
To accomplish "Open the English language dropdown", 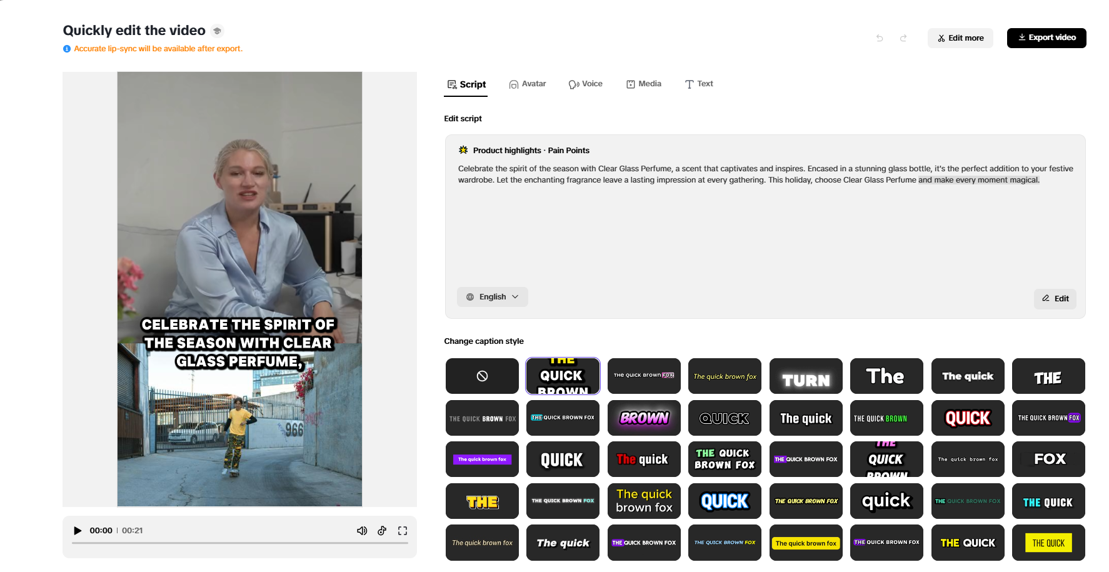I will click(493, 297).
